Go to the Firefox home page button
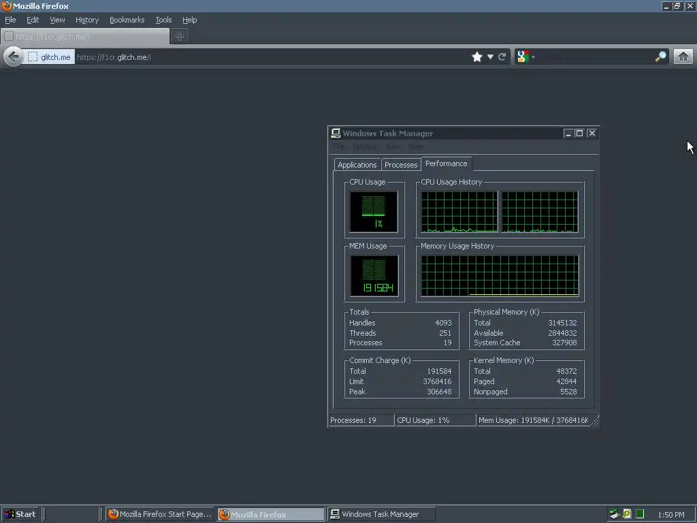Screen dimensions: 697x523 683,57
